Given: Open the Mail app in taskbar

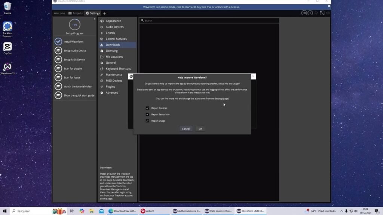Looking at the screenshot, I should (x=101, y=211).
